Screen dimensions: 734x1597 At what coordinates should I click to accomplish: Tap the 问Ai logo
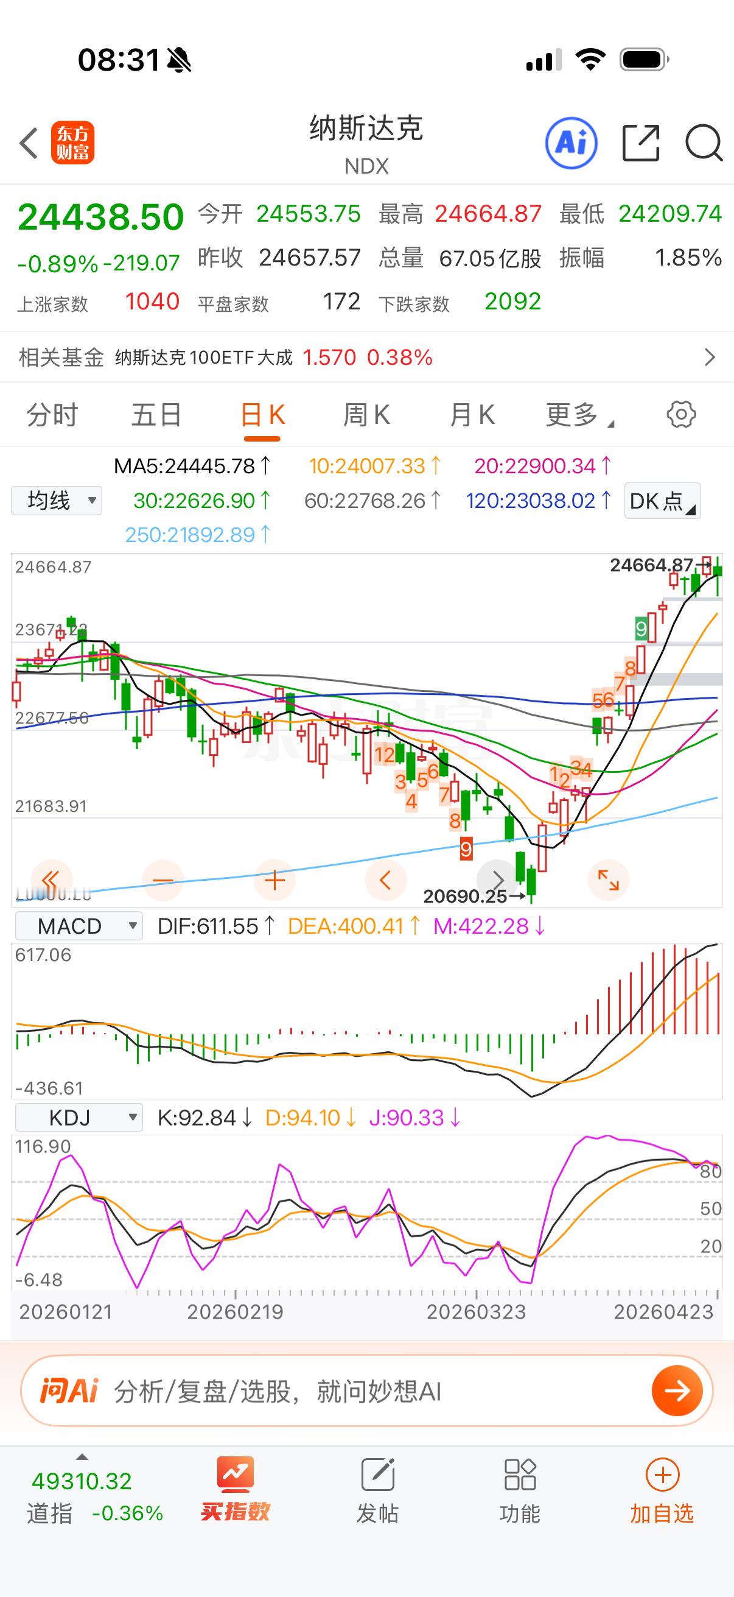coord(69,1391)
